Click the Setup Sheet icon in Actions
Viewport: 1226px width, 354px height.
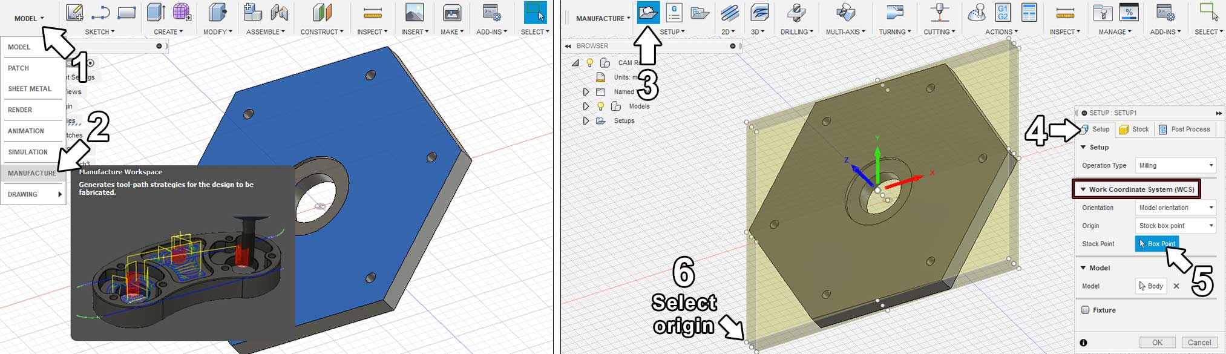[x=1029, y=12]
